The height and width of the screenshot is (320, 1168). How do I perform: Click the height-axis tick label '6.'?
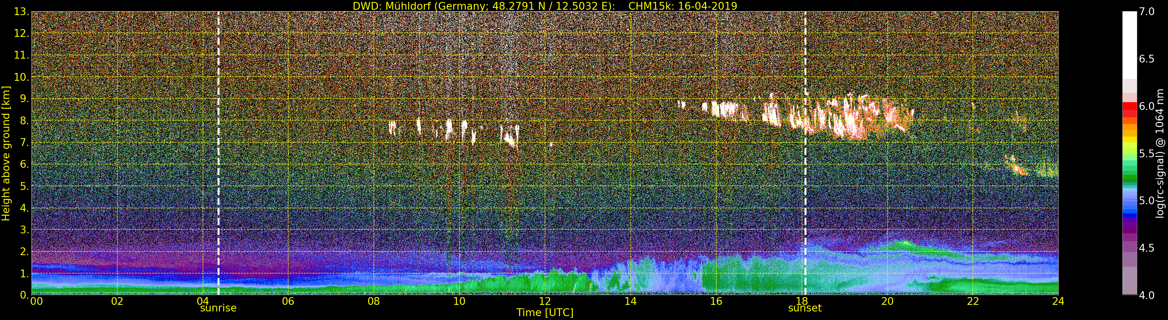[x=24, y=164]
